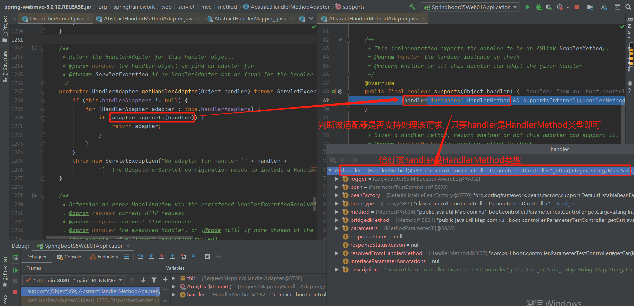
Task: Click the springframework breadcrumb
Action: tap(134, 7)
